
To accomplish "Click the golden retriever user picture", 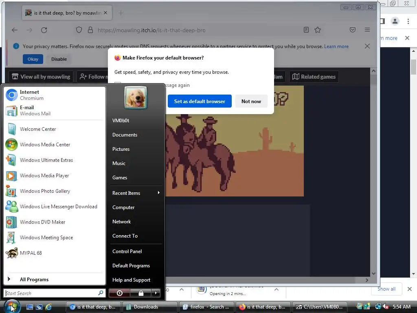I will (135, 97).
